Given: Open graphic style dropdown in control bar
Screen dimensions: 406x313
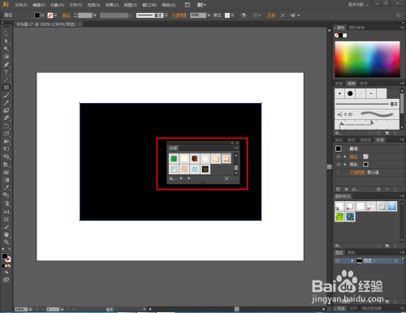Looking at the screenshot, I should (232, 15).
